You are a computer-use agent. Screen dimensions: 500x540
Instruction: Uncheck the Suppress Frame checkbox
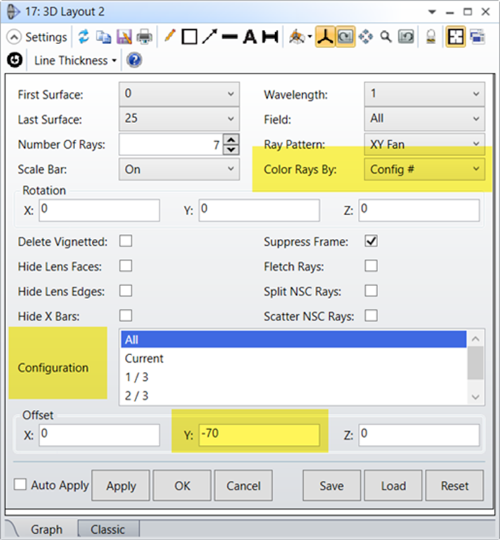[371, 241]
